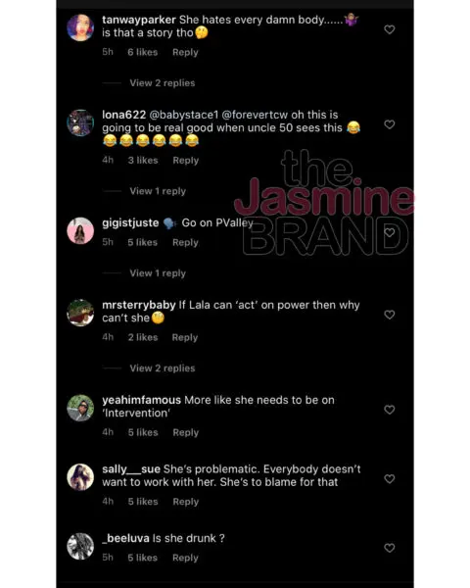
Task: Open tanwayparker's profile picture
Action: (x=80, y=27)
